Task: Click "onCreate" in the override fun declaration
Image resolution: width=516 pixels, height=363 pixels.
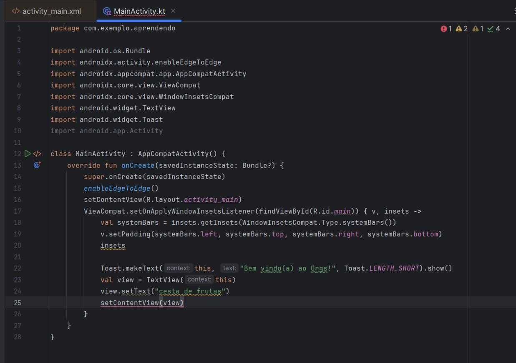Action: [138, 165]
